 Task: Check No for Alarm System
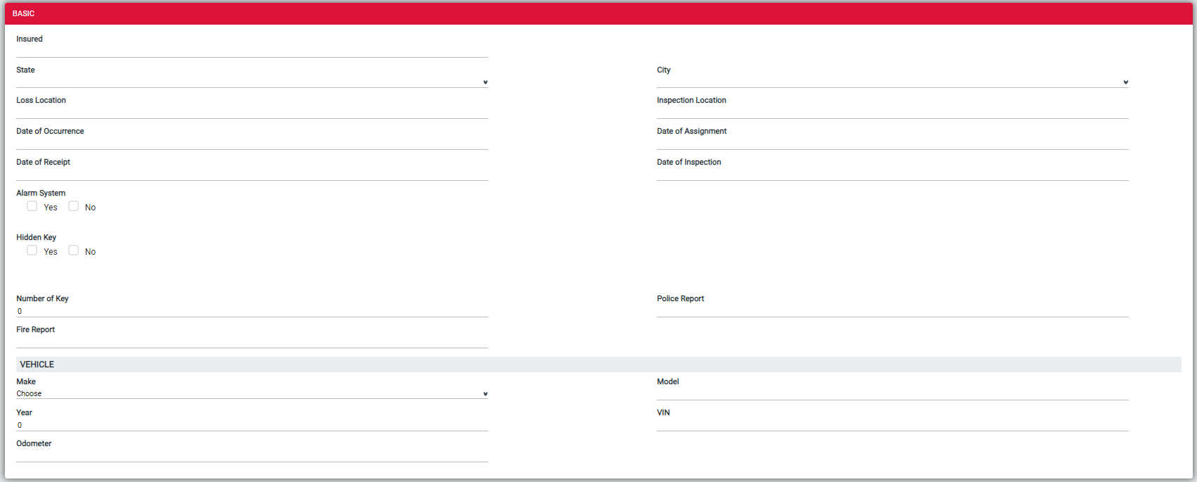[x=74, y=206]
